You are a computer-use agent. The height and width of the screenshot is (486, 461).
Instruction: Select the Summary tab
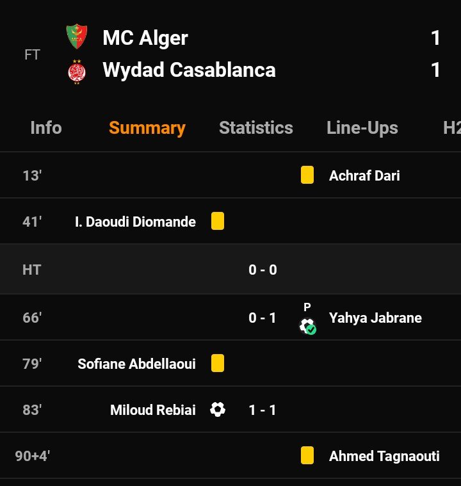tap(147, 128)
